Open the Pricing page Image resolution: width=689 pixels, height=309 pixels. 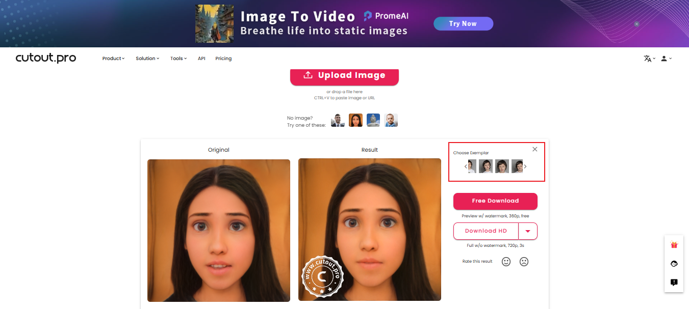(223, 58)
